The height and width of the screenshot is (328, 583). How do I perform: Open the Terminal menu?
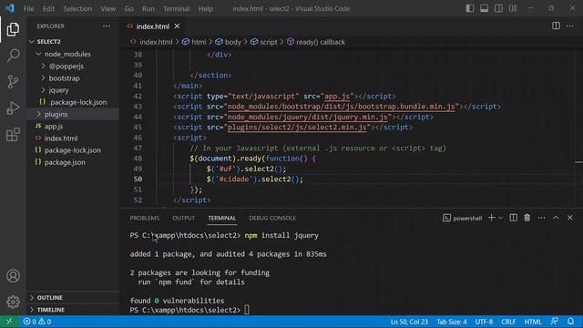tap(176, 8)
